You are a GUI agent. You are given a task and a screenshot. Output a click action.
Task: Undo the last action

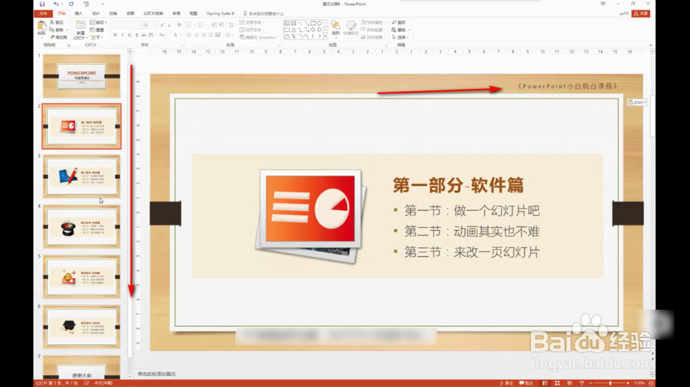[56, 4]
